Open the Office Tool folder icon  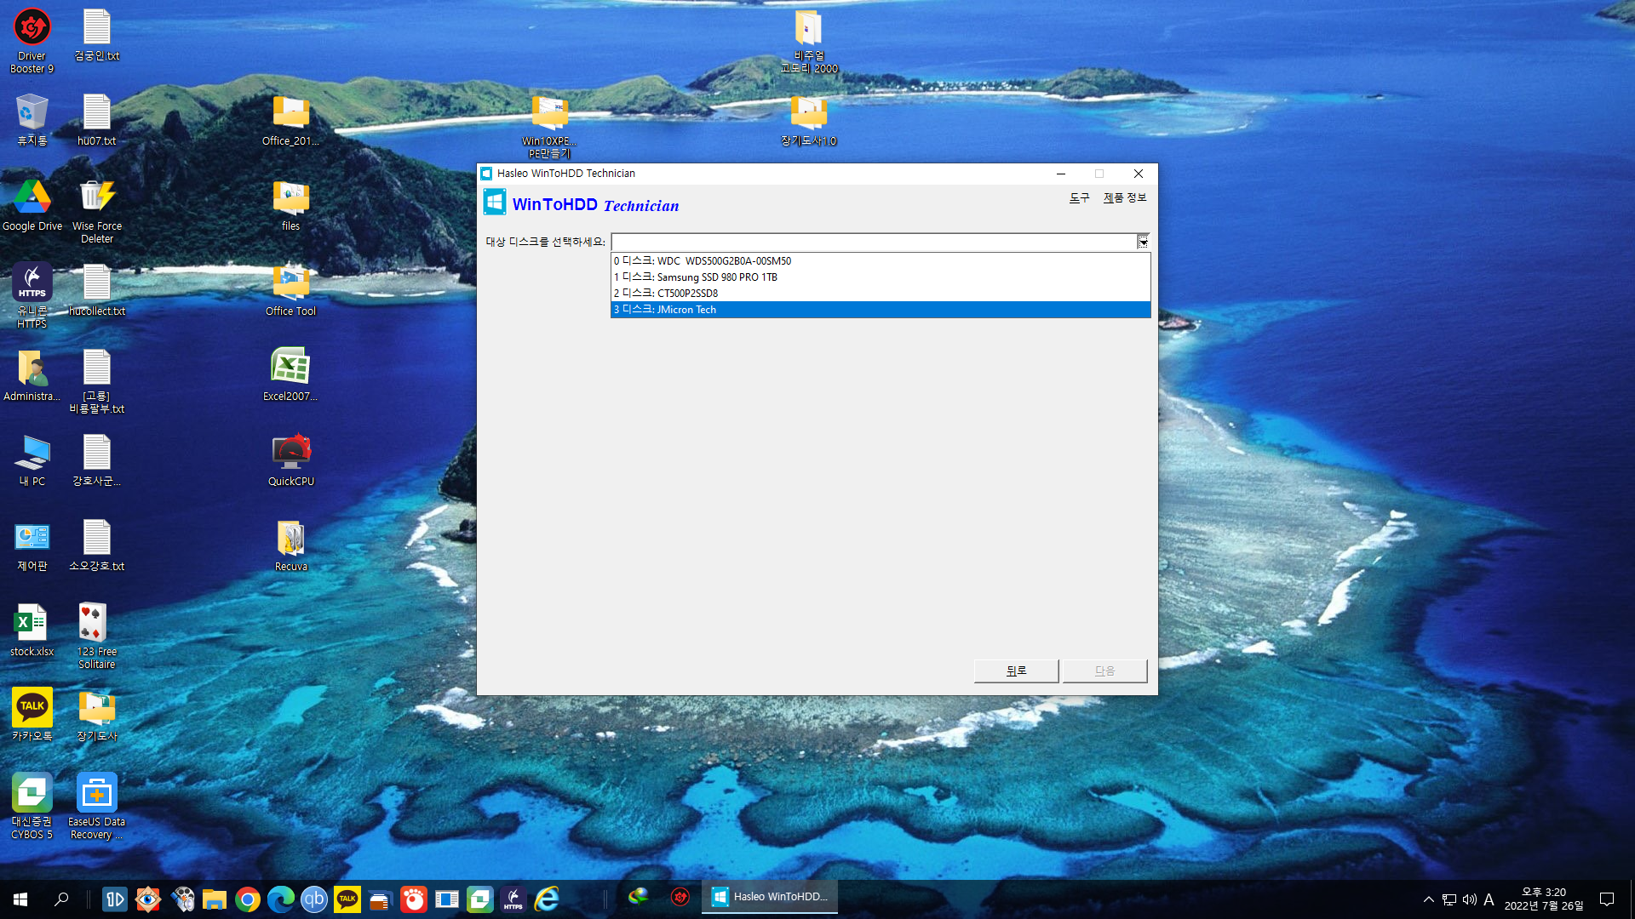click(291, 289)
